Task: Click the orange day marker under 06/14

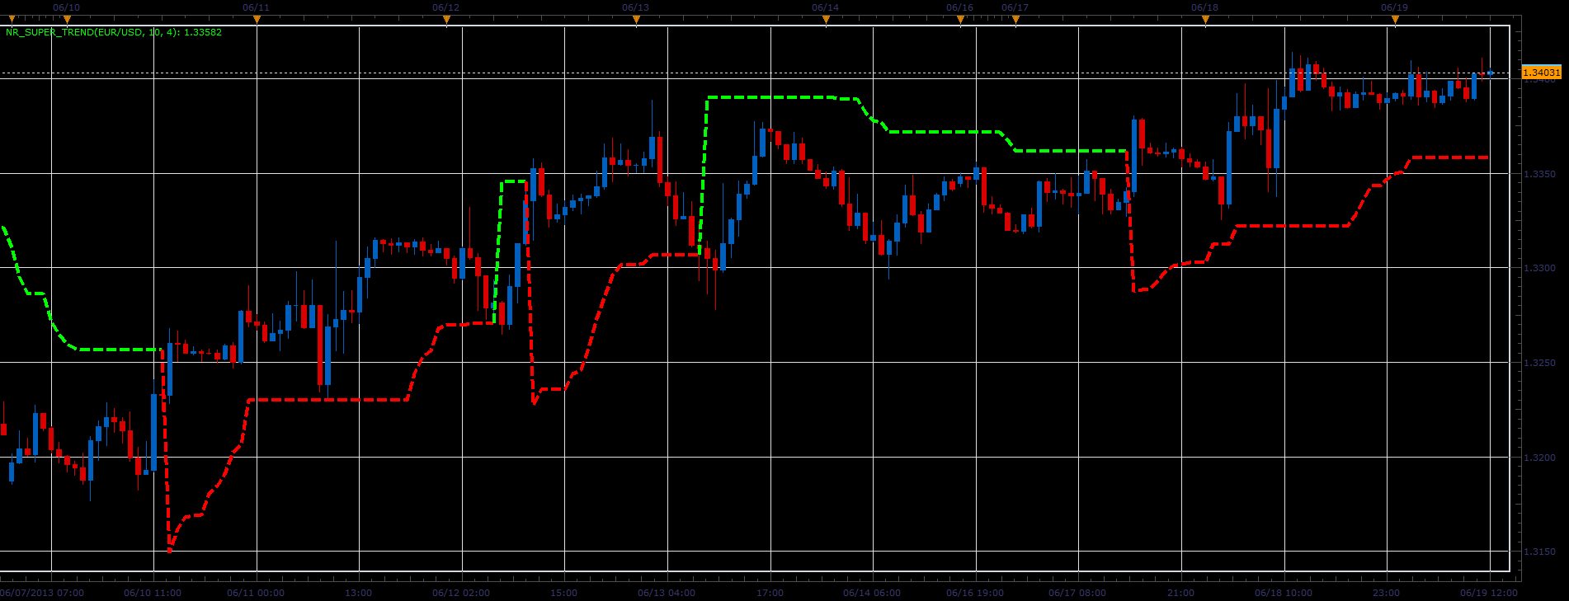Action: (826, 20)
